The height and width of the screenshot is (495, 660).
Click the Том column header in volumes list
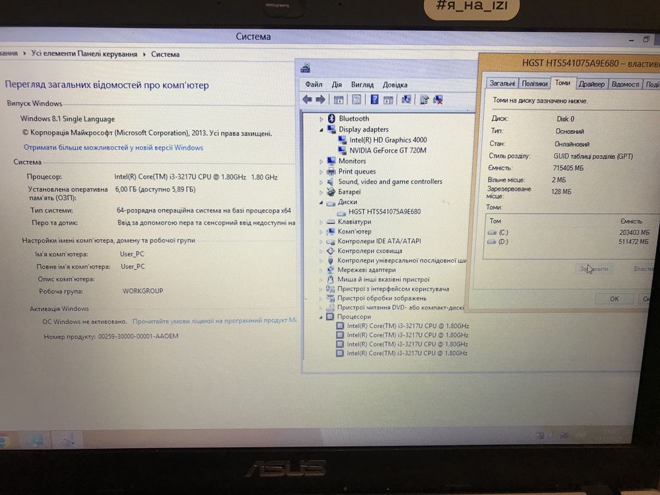[x=495, y=221]
